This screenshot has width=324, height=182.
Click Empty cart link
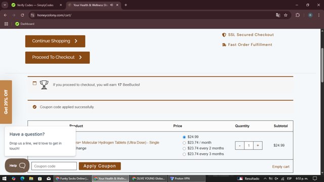[x=280, y=166]
